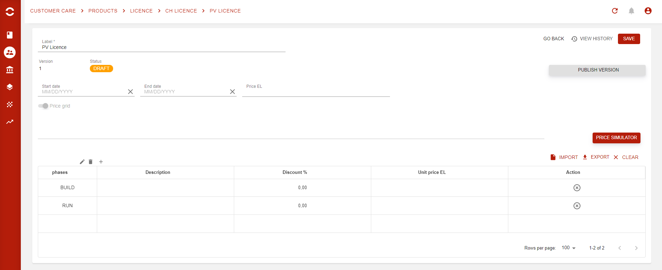Click the SAVE button

pyautogui.click(x=629, y=39)
